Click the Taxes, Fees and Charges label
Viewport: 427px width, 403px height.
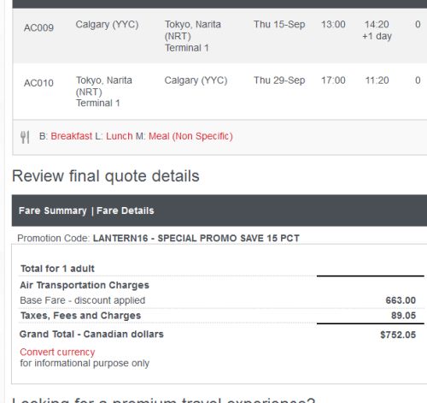(80, 316)
